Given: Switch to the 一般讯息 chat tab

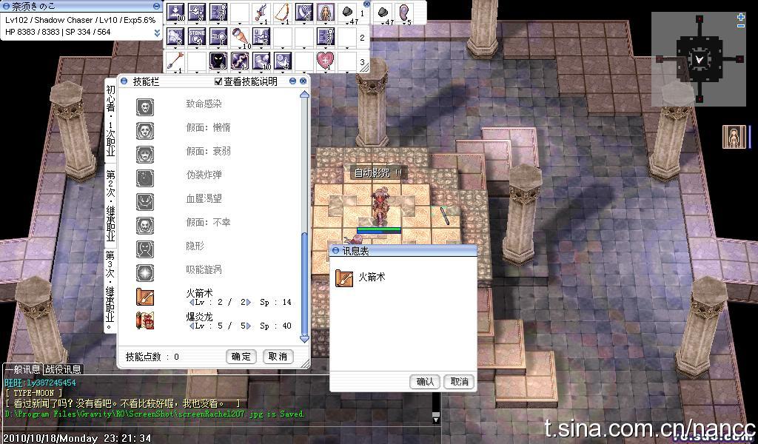Looking at the screenshot, I should point(22,369).
